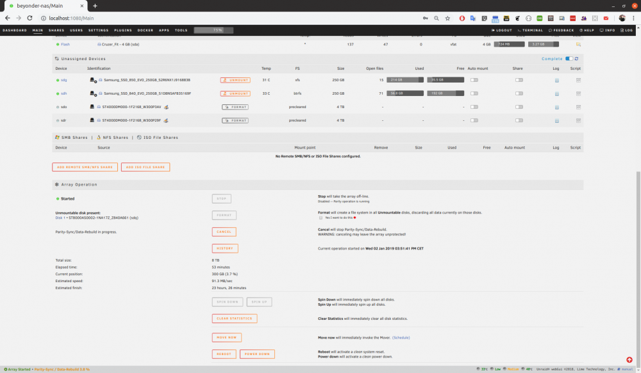
Task: Open script editor for sdr device
Action: click(578, 121)
